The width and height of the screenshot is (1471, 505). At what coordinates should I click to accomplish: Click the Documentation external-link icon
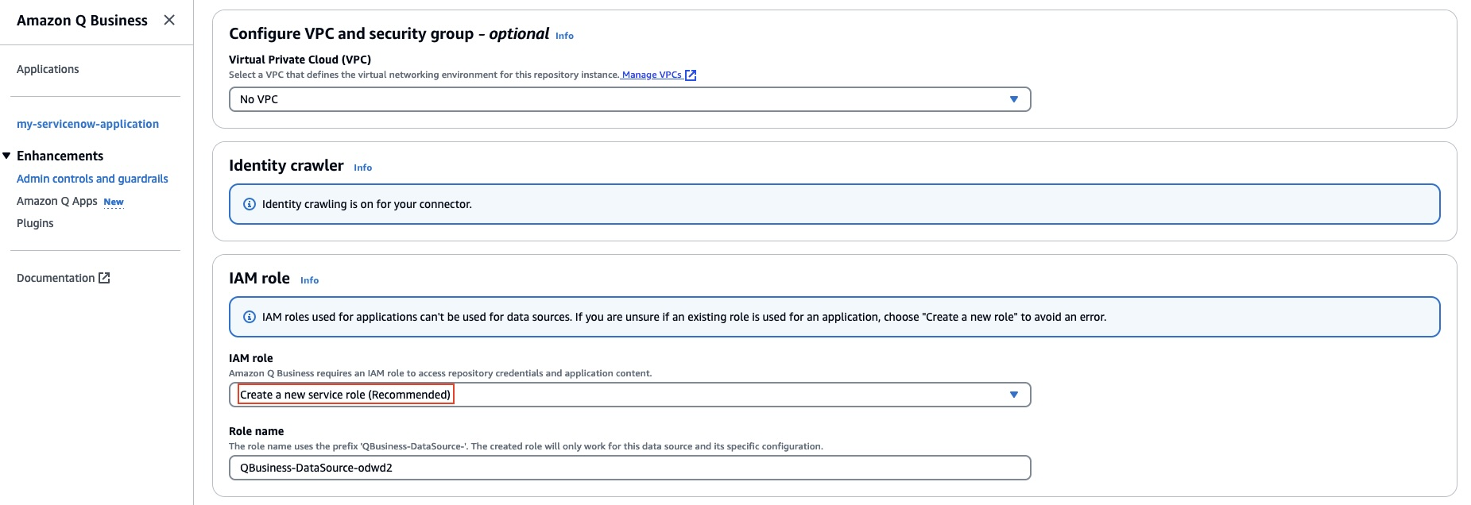(x=104, y=278)
